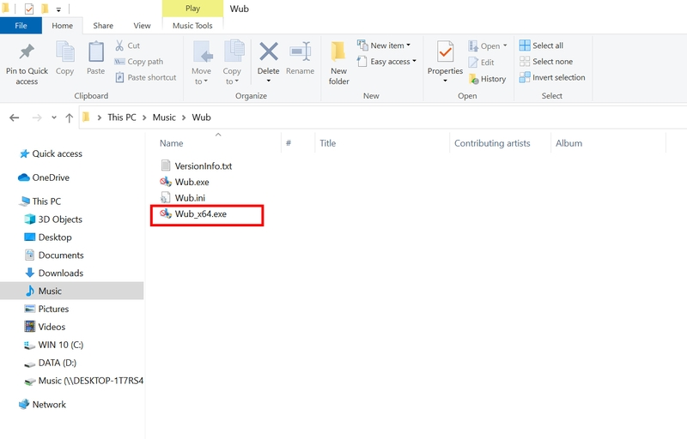Screen dimensions: 687x439
Task: Click the forward navigation arrow
Action: 37,117
